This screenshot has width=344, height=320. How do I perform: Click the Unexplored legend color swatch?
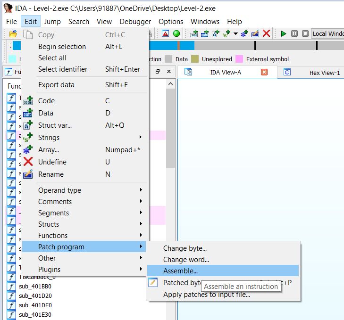pyautogui.click(x=195, y=59)
